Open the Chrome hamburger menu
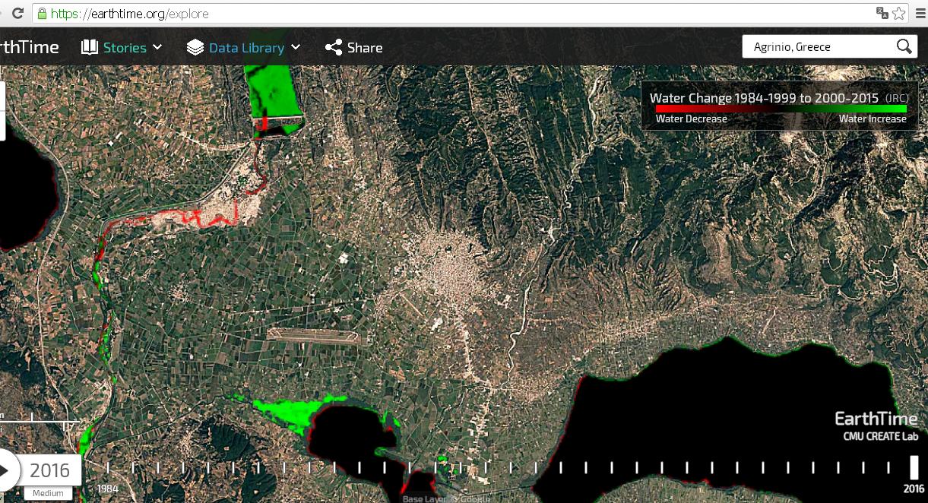The image size is (928, 503). (x=920, y=14)
